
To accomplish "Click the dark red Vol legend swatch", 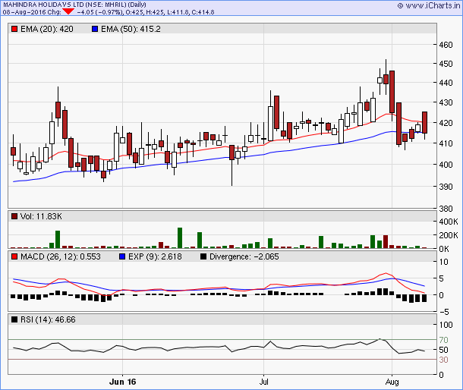I will (x=14, y=216).
